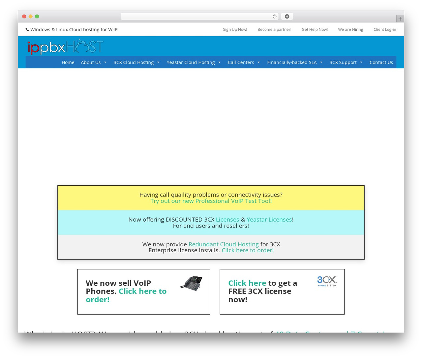This screenshot has height=358, width=422.
Task: Expand the About Us menu arrow
Action: (x=105, y=62)
